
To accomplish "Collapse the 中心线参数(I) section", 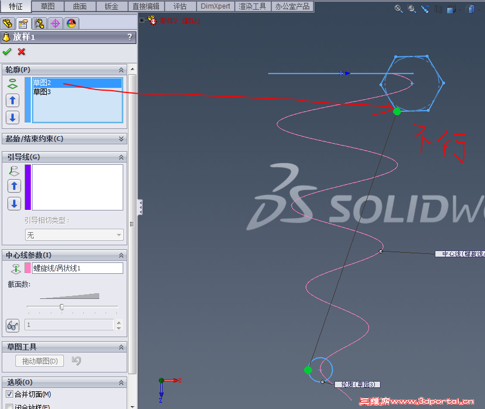I will coord(121,256).
